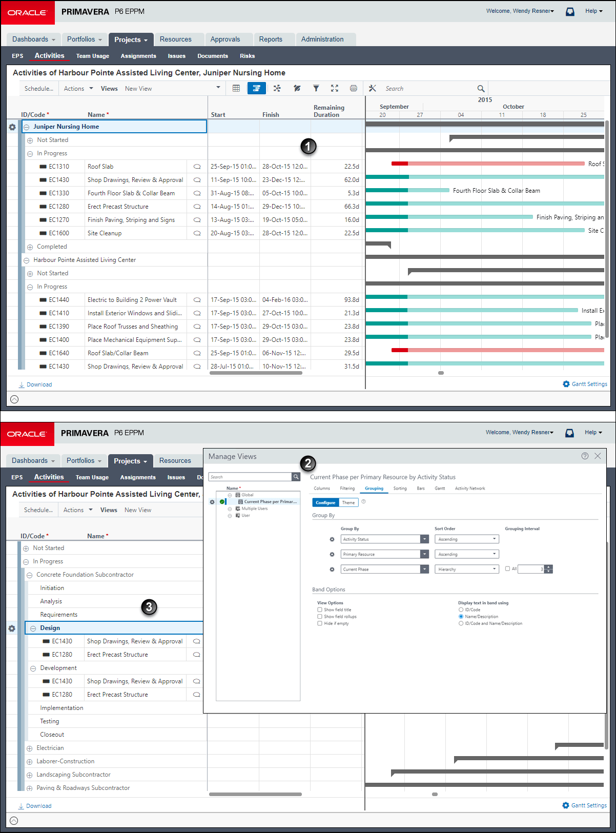The height and width of the screenshot is (833, 616).
Task: Open row gear for Juniper Nursing Home
Action: click(12, 127)
